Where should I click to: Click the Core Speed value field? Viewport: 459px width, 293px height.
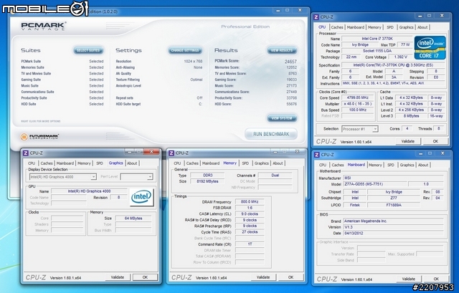[358, 97]
